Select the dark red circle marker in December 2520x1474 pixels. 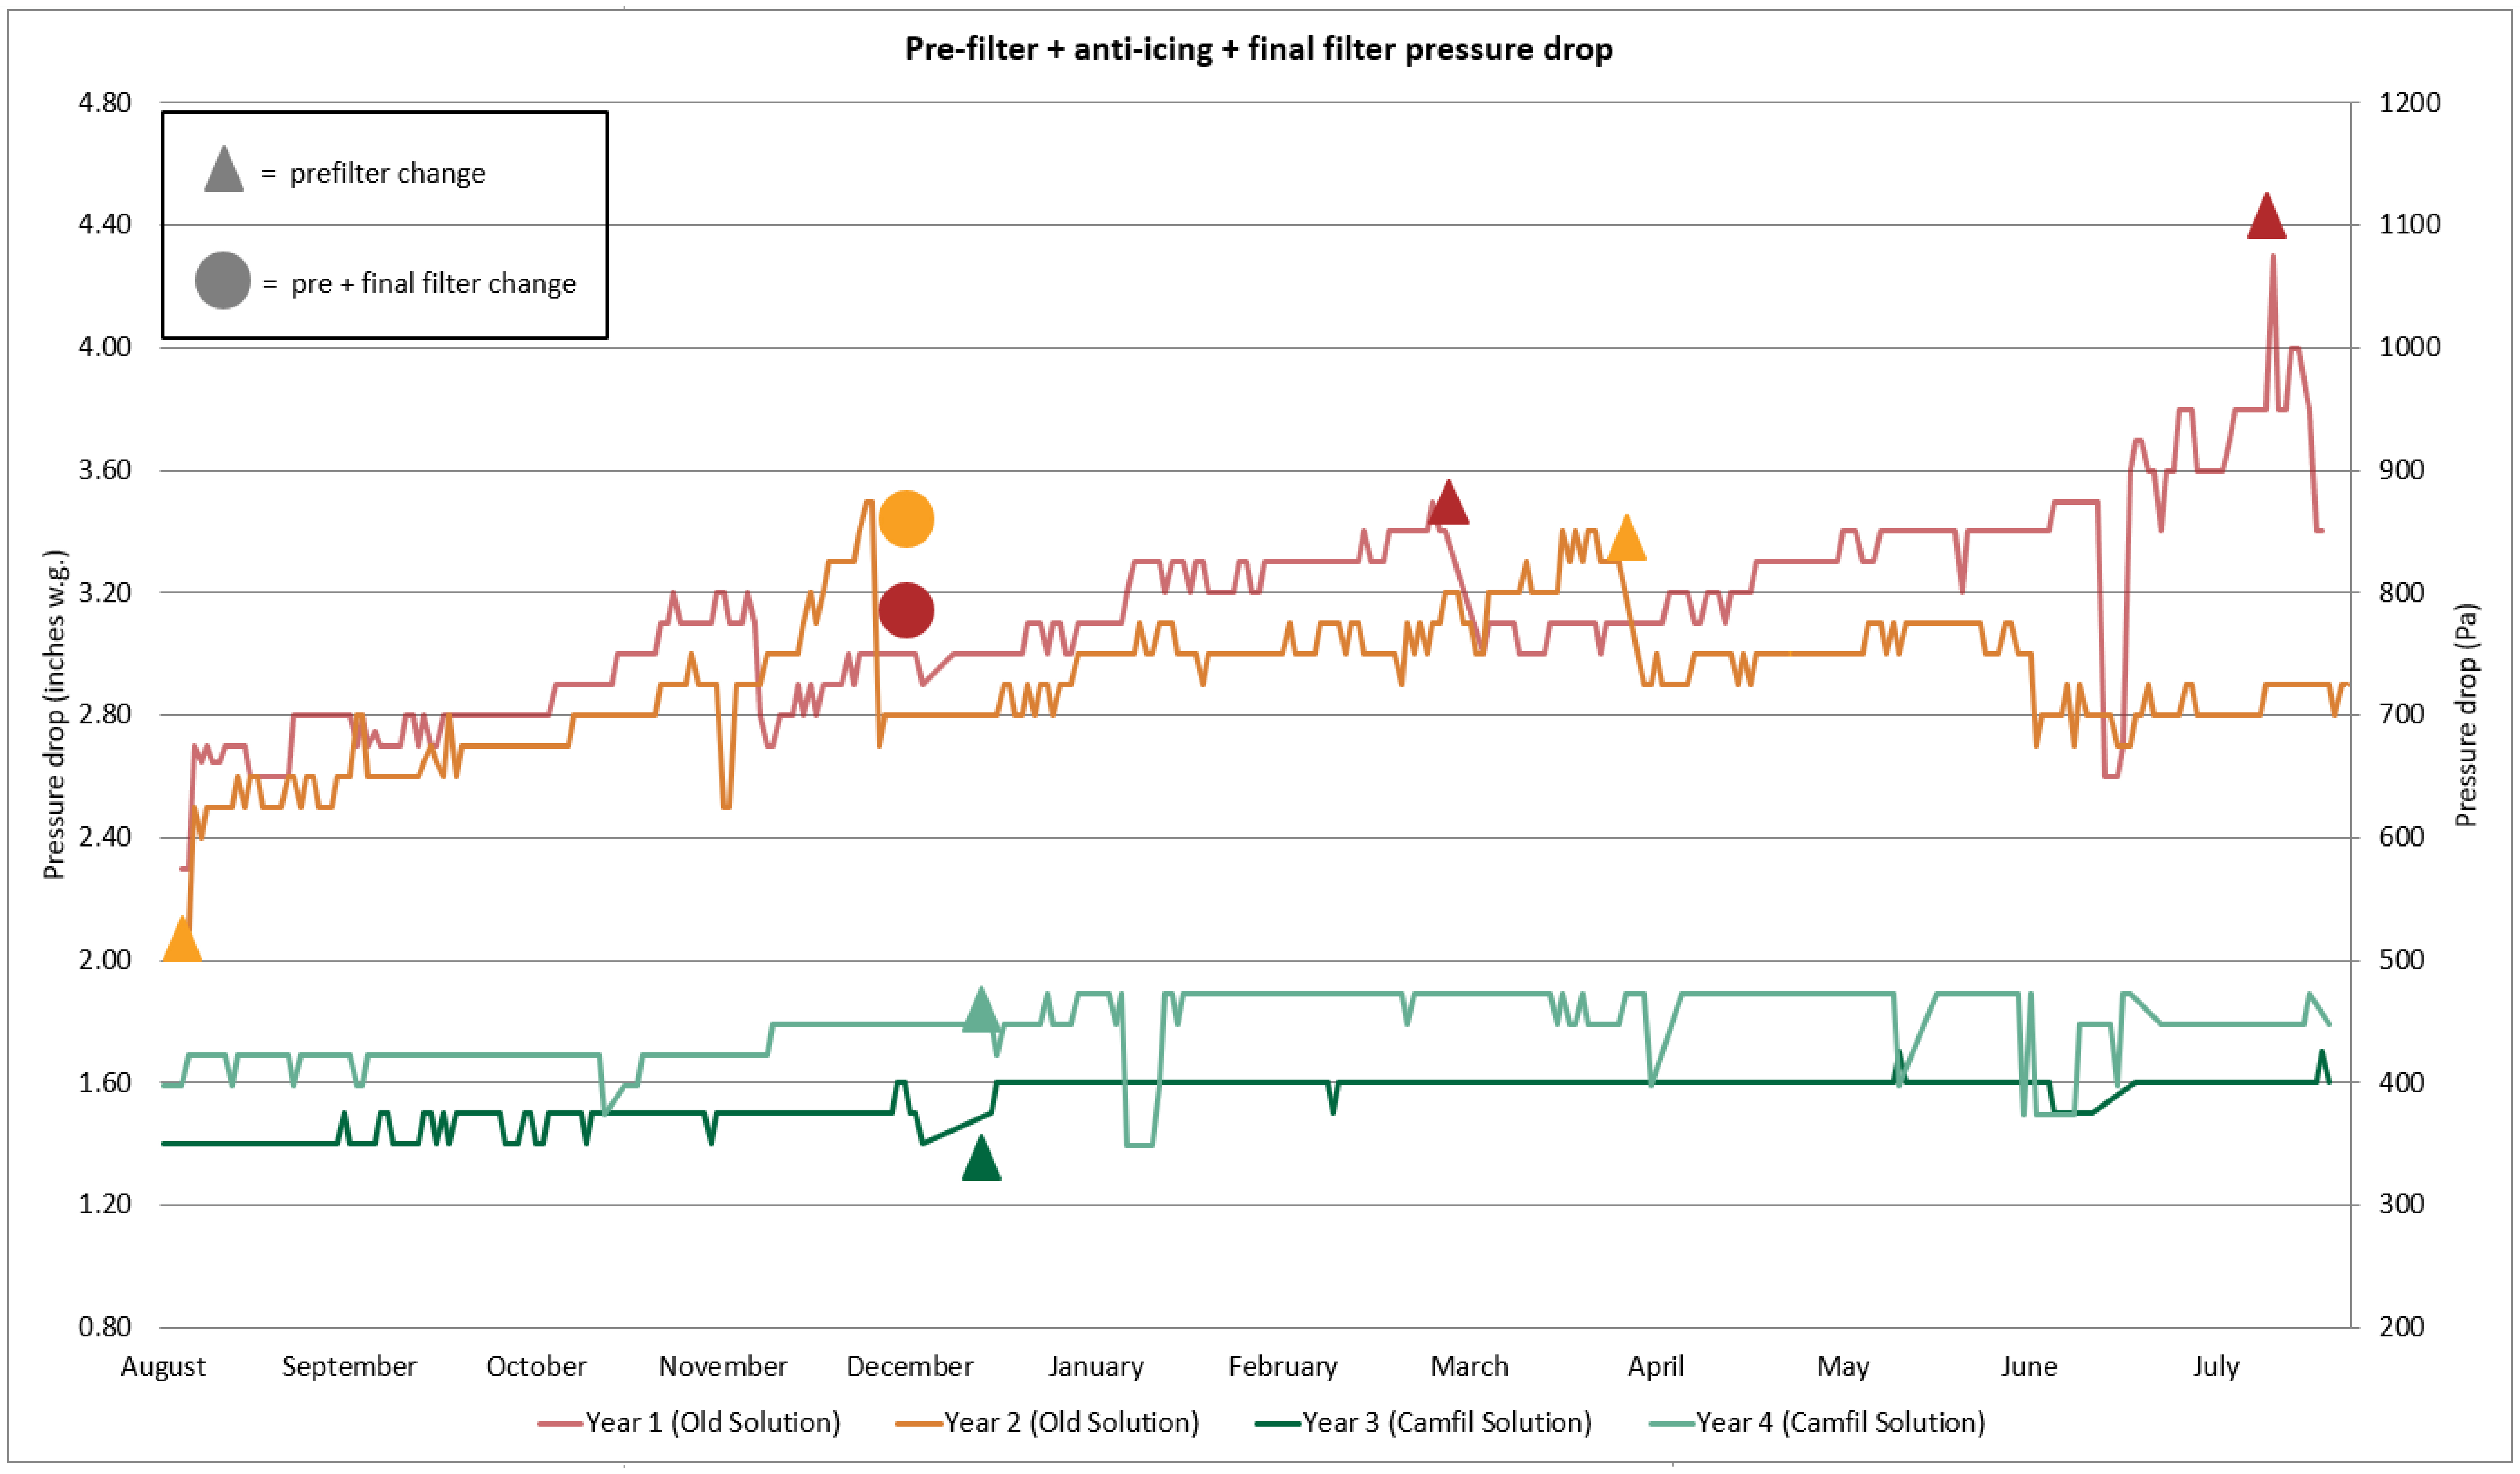click(906, 610)
